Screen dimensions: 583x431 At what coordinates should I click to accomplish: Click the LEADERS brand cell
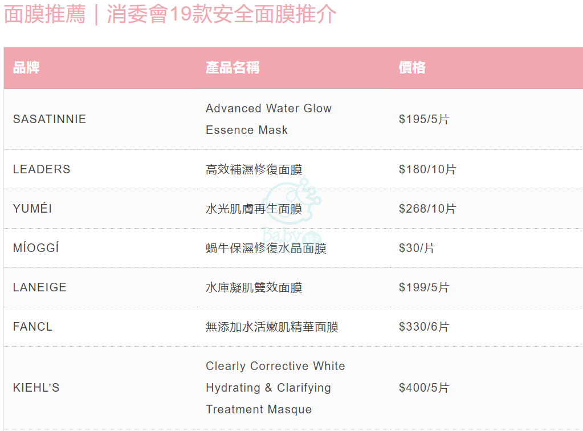point(42,169)
